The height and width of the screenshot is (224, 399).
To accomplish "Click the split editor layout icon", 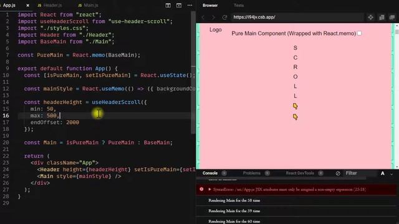I will pos(168,6).
